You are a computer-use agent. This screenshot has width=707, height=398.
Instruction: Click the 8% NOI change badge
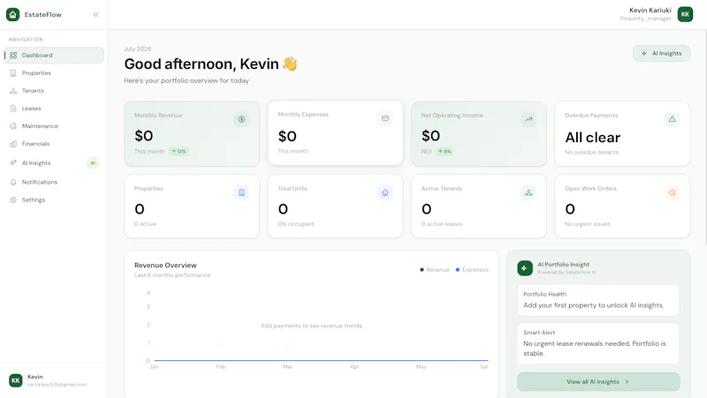point(445,151)
